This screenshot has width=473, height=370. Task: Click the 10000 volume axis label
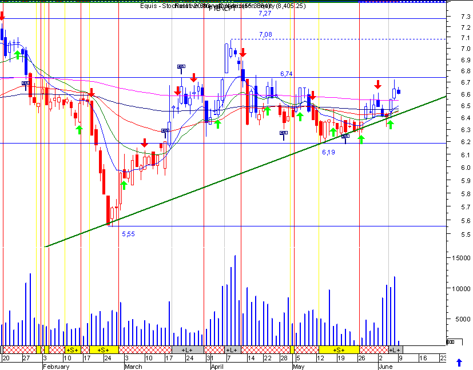pyautogui.click(x=461, y=289)
